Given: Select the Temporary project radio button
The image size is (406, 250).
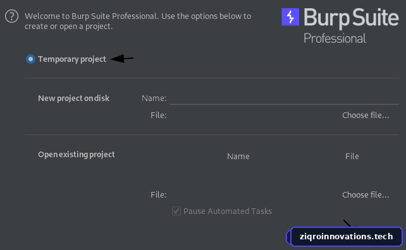Looking at the screenshot, I should pyautogui.click(x=30, y=59).
